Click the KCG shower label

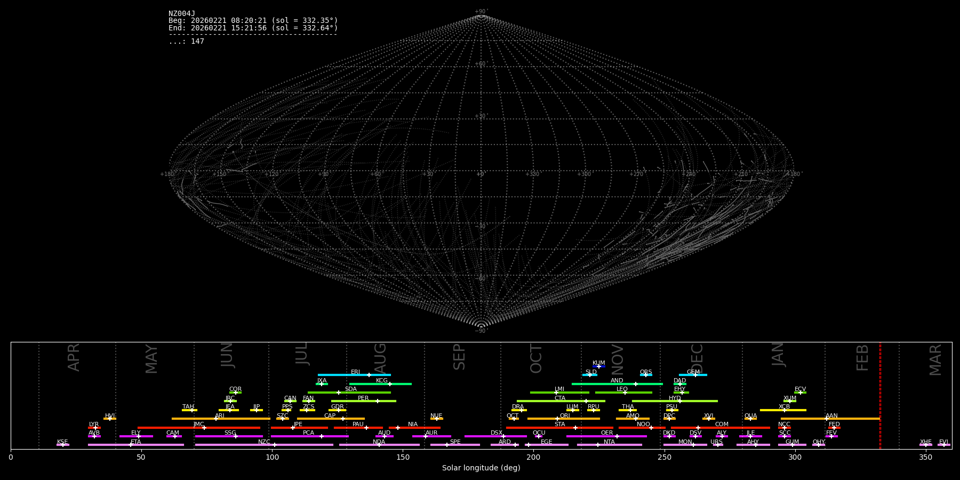click(382, 380)
